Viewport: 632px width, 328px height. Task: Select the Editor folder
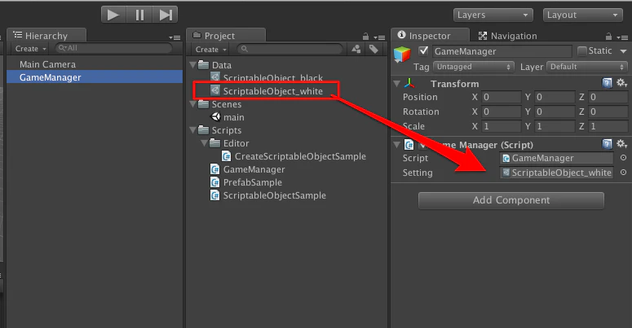[230, 143]
